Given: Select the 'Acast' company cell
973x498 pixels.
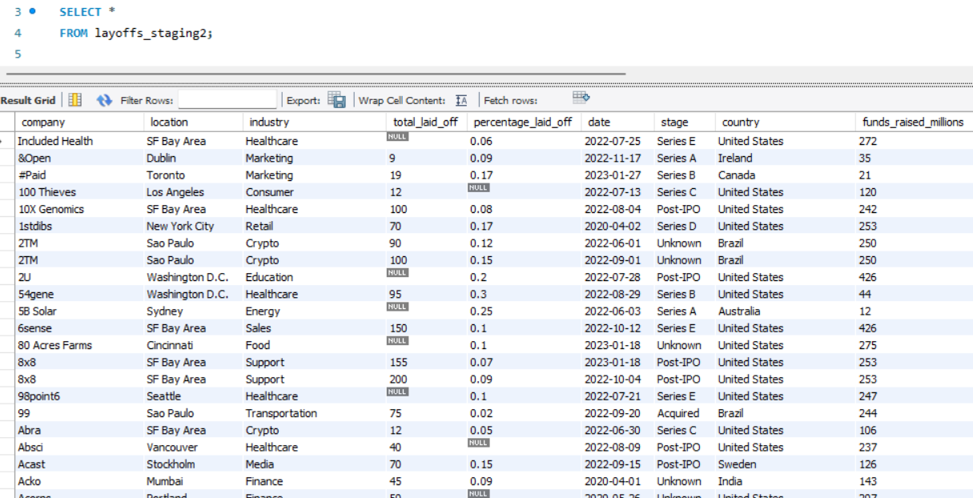Looking at the screenshot, I should [79, 464].
